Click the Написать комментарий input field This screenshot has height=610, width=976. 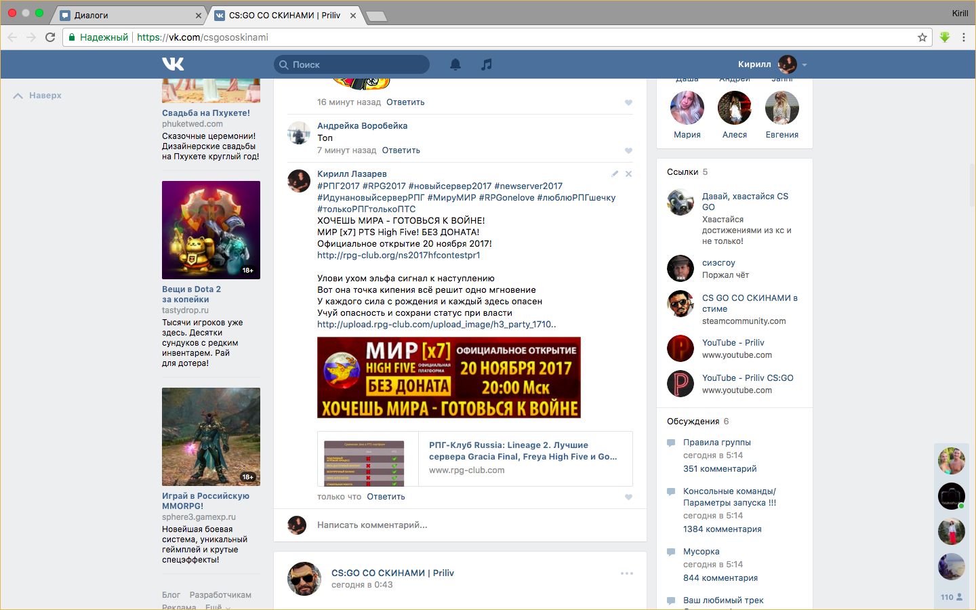click(468, 525)
